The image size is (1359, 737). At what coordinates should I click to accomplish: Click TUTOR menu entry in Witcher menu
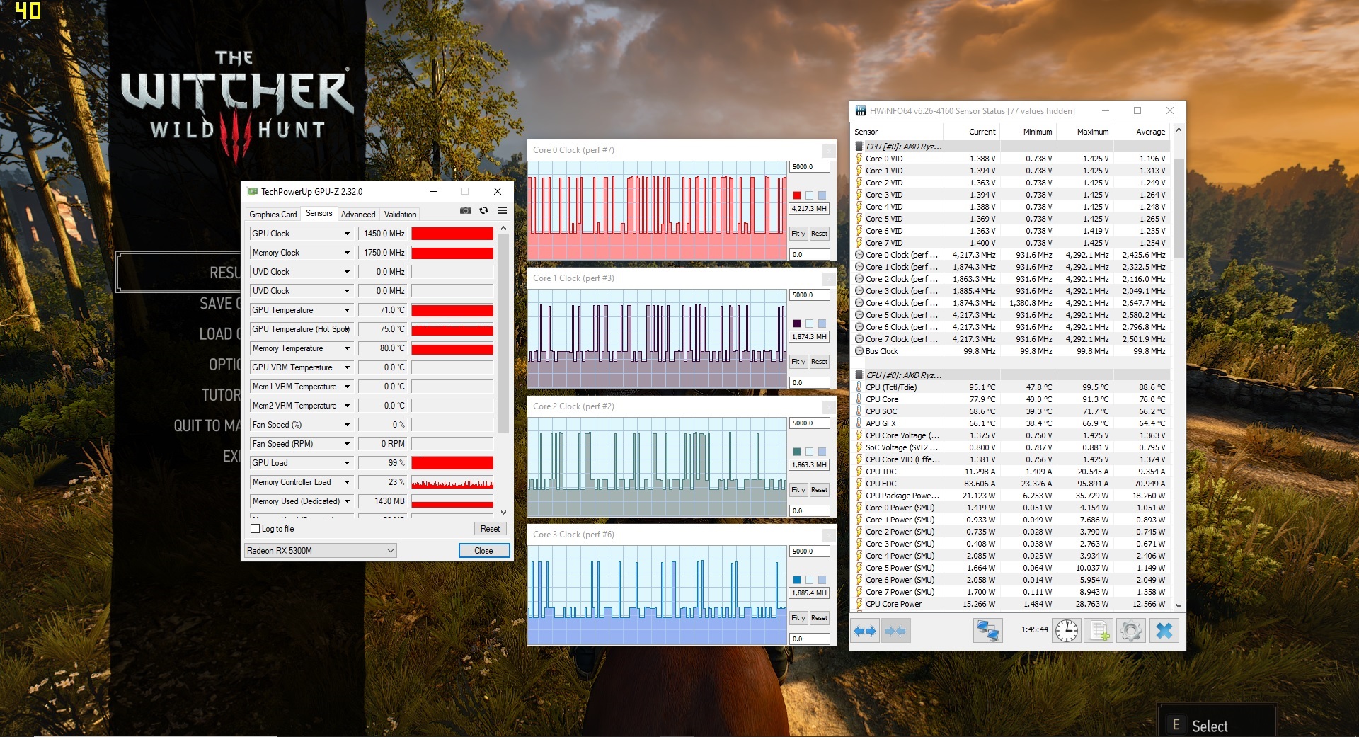220,395
